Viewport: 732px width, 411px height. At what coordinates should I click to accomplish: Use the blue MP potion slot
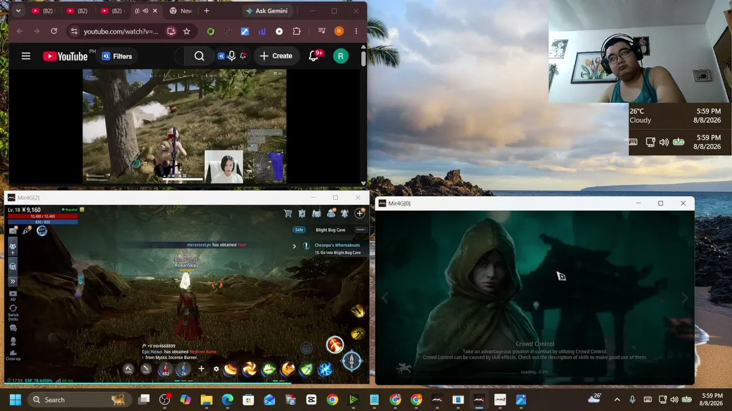[x=183, y=370]
